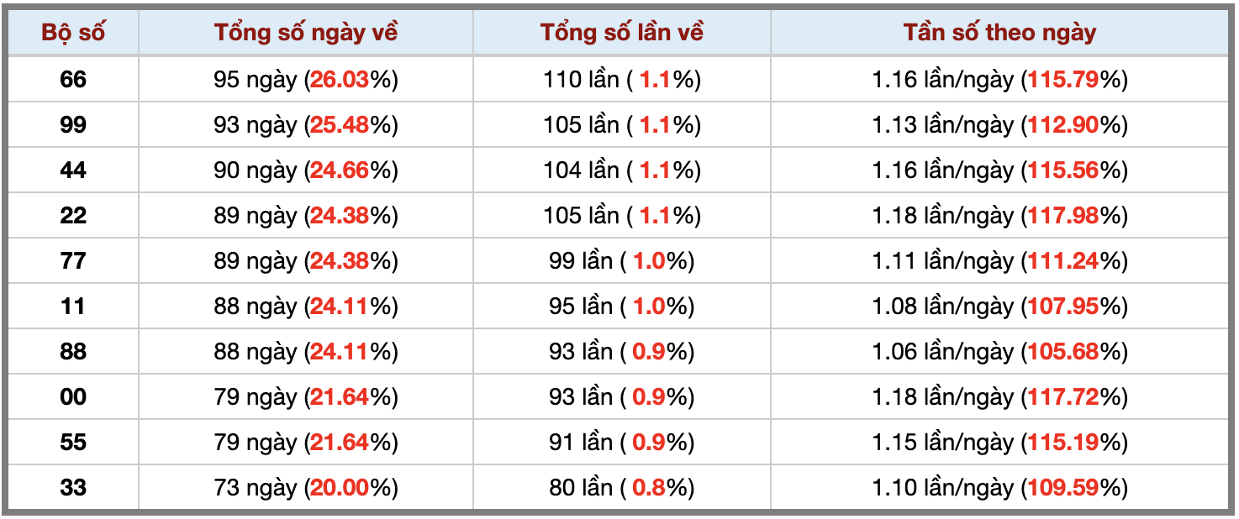Click the "1.18 lần/ngày (117.98%)" cell
Viewport: 1239px width, 519px height.
coord(999,215)
